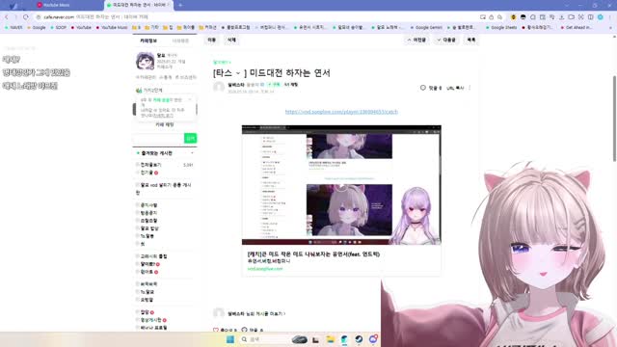Click the browser back arrow icon

(x=7, y=17)
